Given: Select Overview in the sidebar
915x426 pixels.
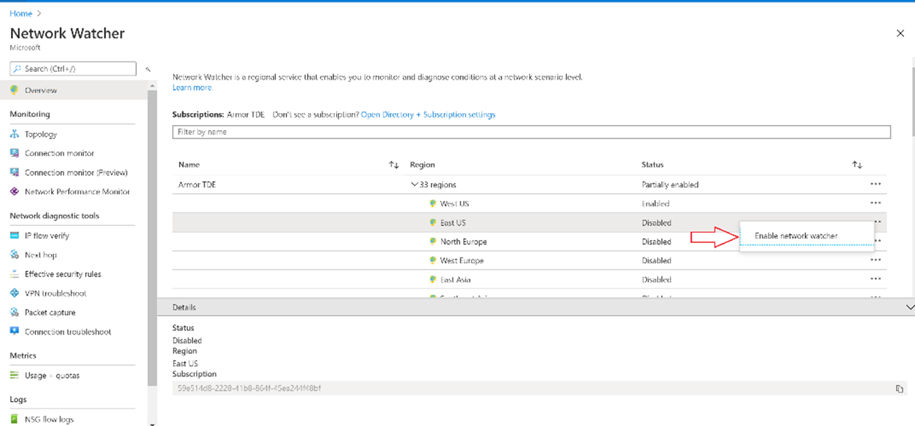Looking at the screenshot, I should (x=41, y=90).
